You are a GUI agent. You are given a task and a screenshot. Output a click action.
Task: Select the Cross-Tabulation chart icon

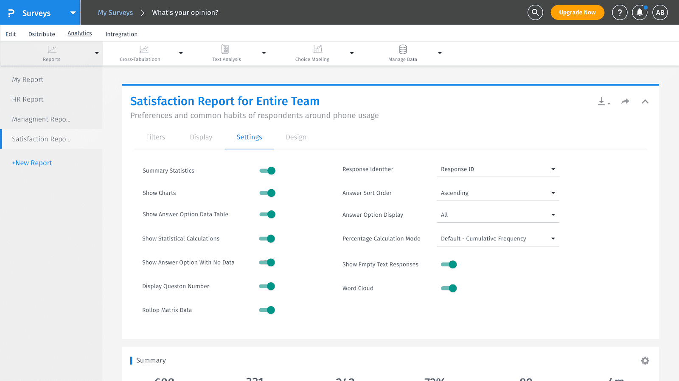click(144, 49)
